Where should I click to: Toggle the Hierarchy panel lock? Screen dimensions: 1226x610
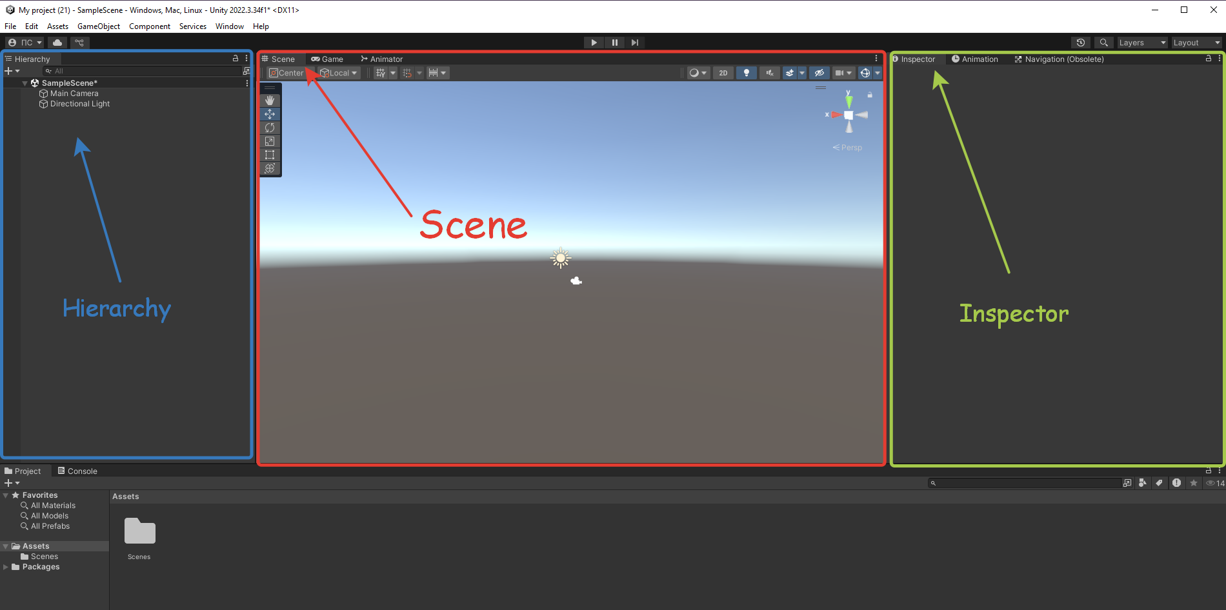tap(236, 58)
